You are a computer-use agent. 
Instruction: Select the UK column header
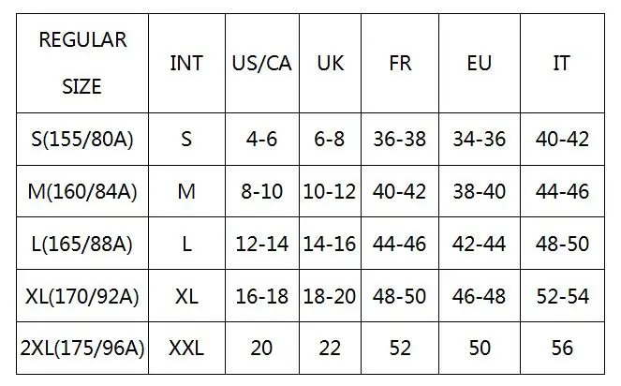click(x=331, y=64)
